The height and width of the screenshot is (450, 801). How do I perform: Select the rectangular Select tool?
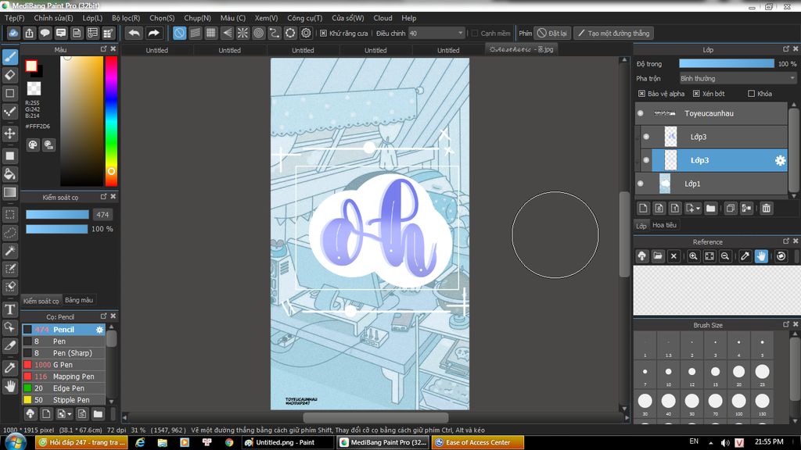pyautogui.click(x=10, y=215)
